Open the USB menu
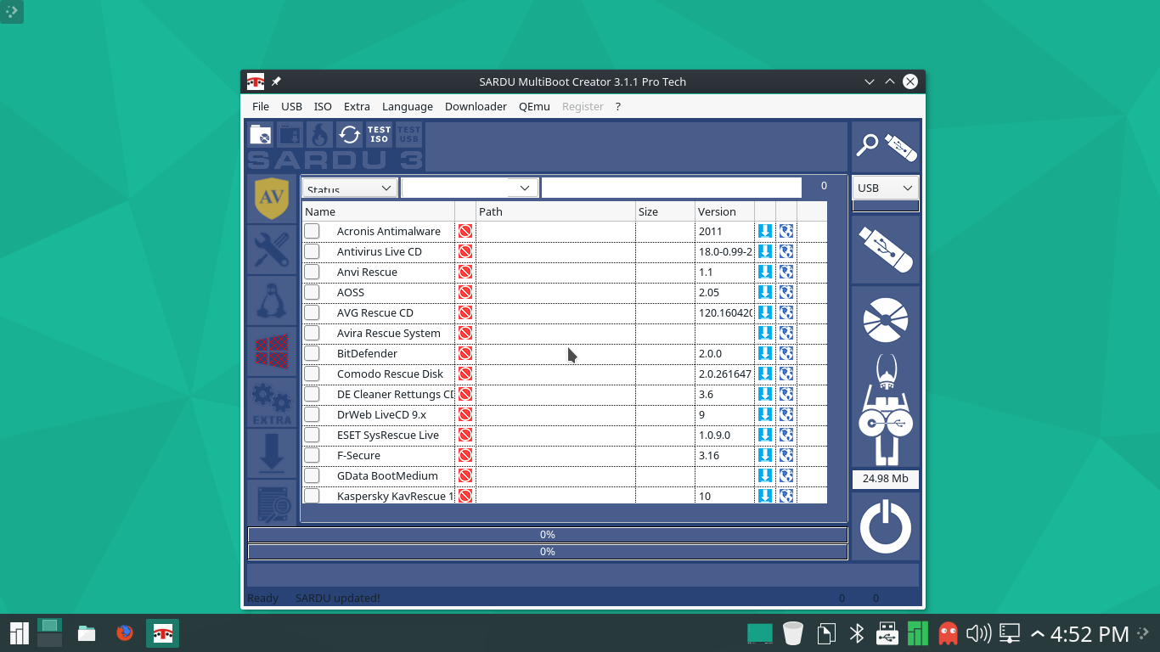Viewport: 1160px width, 652px height. click(x=291, y=106)
